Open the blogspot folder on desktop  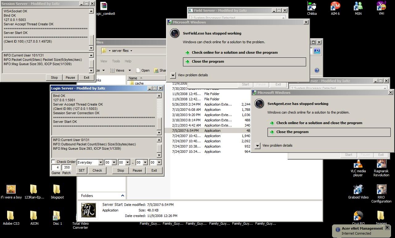coord(57,190)
